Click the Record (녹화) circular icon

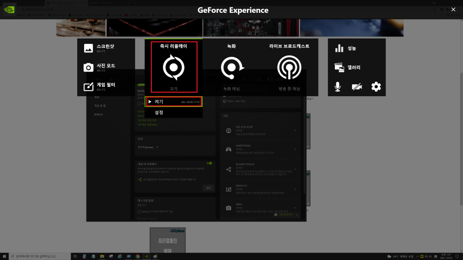232,68
